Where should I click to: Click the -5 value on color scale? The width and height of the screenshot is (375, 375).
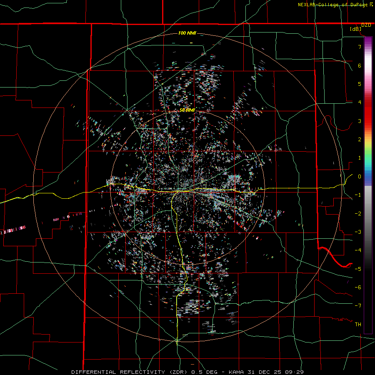(358, 269)
